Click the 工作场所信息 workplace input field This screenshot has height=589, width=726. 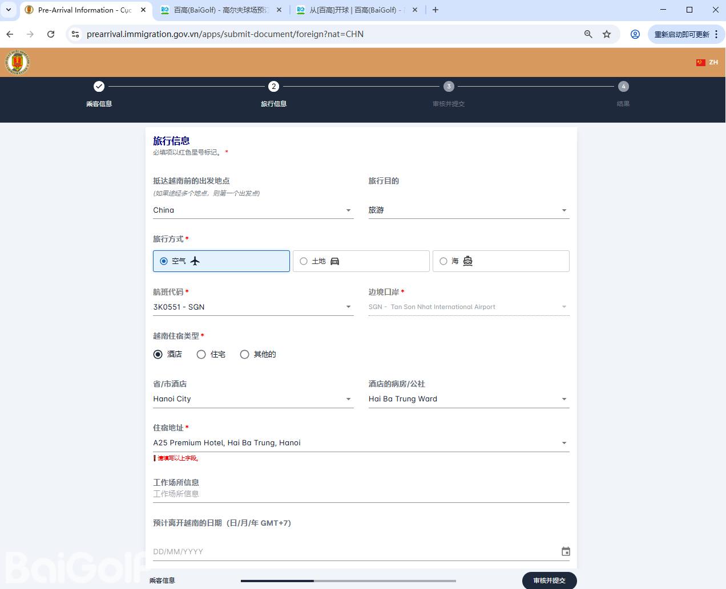(x=361, y=494)
